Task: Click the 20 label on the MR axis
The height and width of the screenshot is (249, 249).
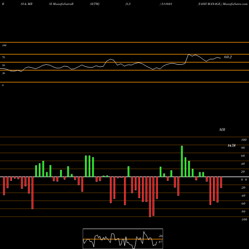Action: (x=243, y=172)
